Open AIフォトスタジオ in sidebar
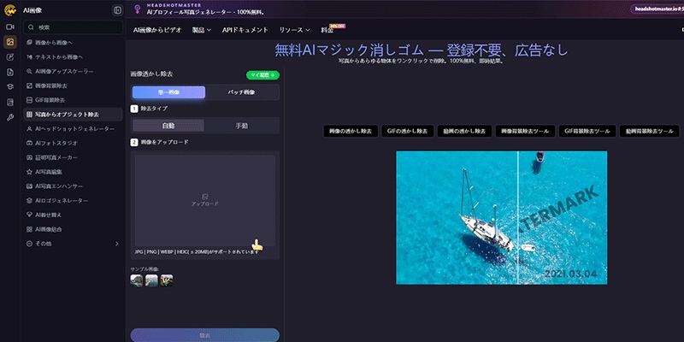This screenshot has height=342, width=684. [73, 143]
